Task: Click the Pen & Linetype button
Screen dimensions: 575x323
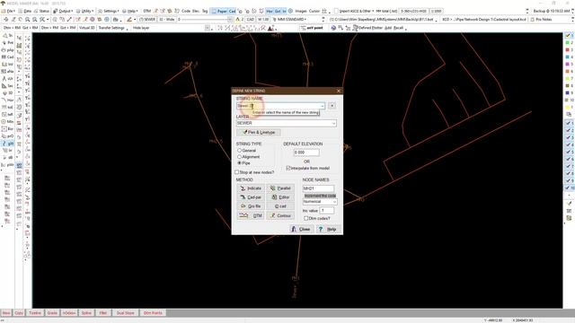Action: click(258, 132)
